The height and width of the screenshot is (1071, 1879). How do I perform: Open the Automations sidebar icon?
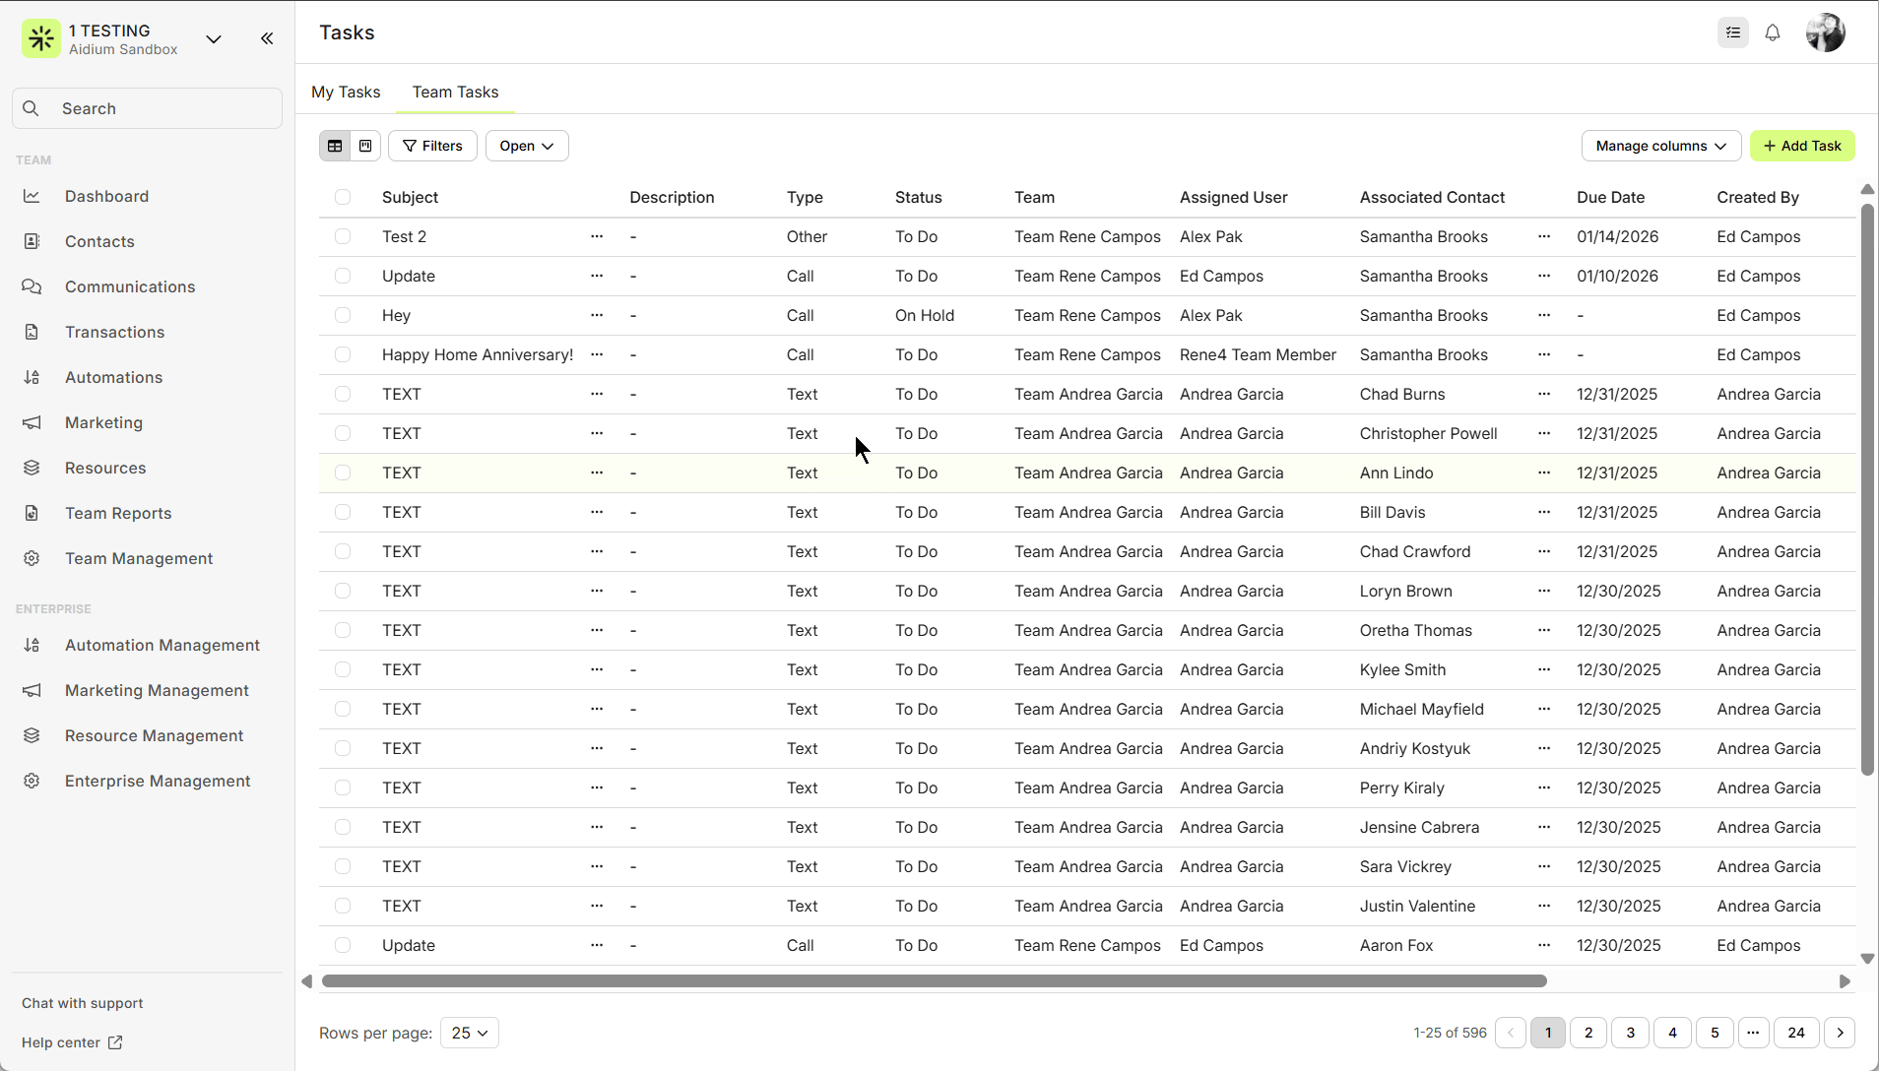point(32,377)
